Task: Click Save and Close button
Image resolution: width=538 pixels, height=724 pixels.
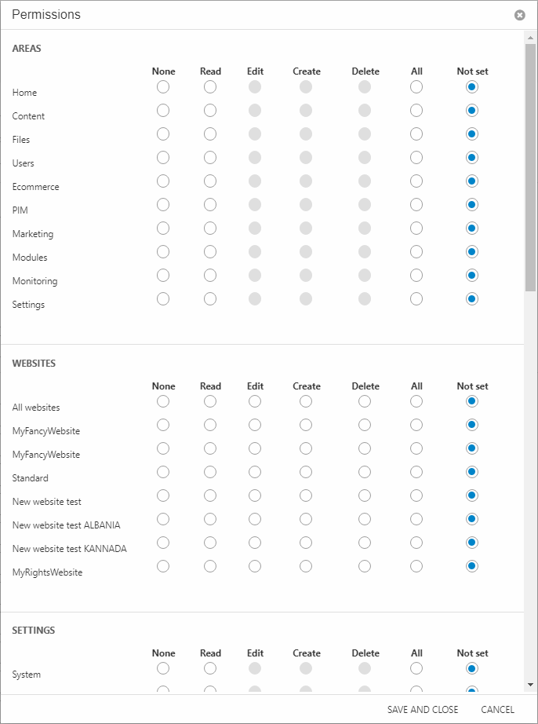Action: [423, 710]
